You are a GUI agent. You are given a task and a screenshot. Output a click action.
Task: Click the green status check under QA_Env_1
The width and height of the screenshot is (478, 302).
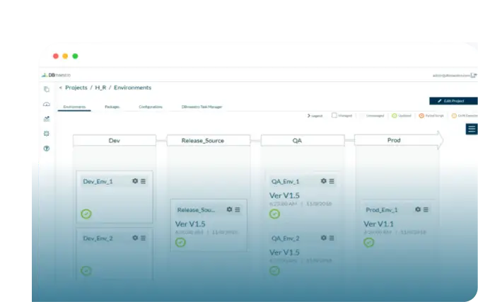pyautogui.click(x=274, y=214)
